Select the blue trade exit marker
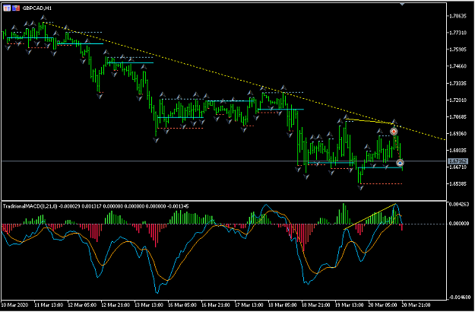 (401, 163)
